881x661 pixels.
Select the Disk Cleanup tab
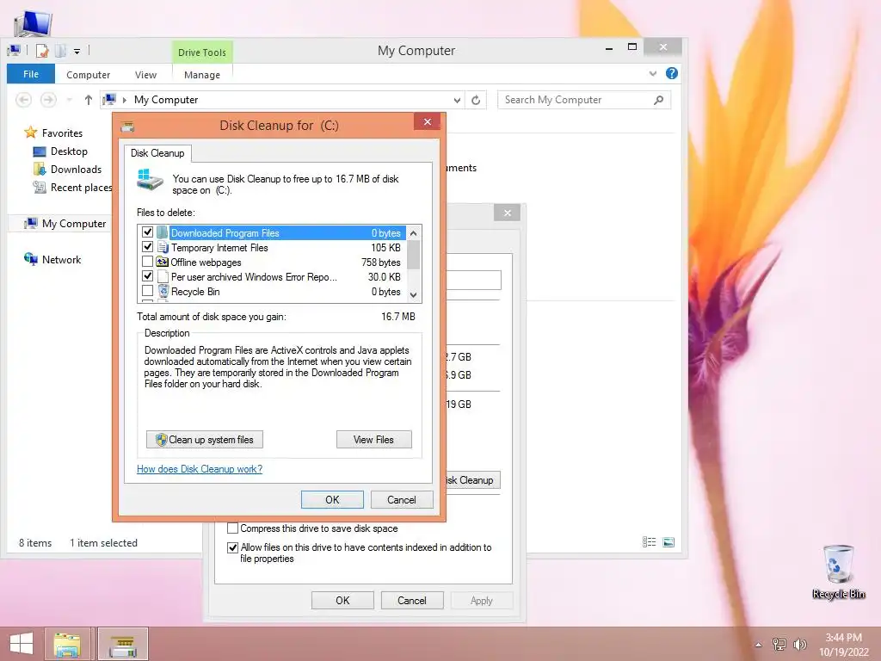tap(157, 153)
